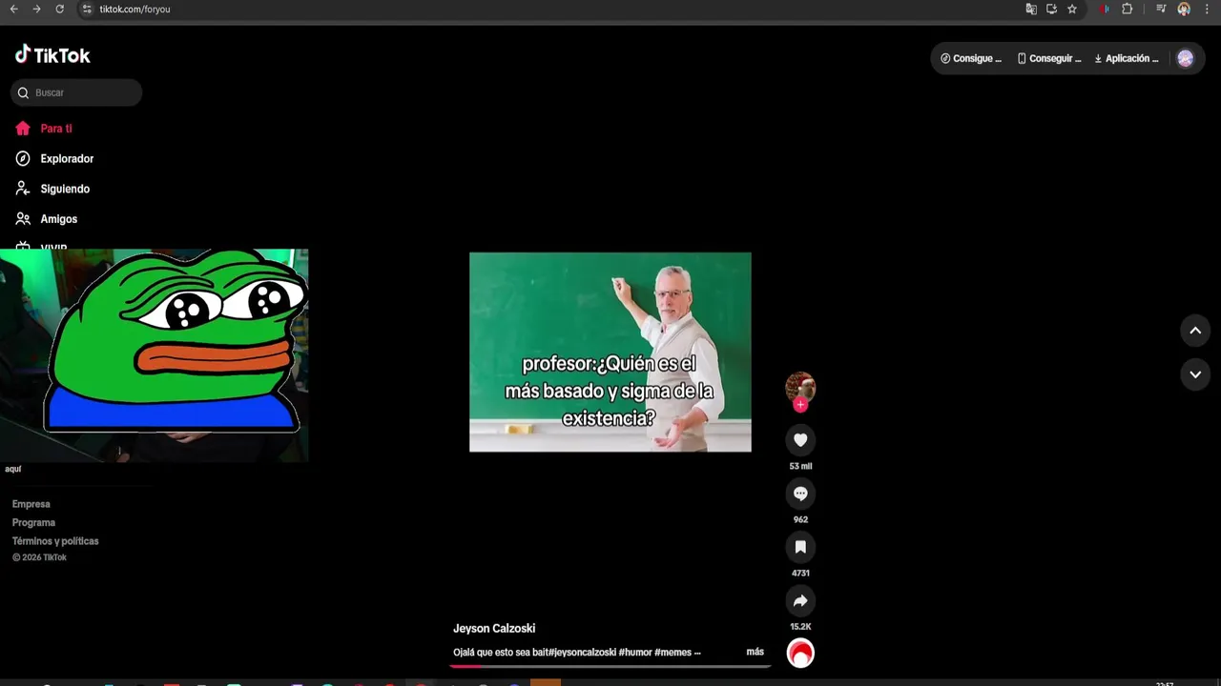This screenshot has height=686, width=1221.
Task: Open the comments bubble icon
Action: pos(800,494)
